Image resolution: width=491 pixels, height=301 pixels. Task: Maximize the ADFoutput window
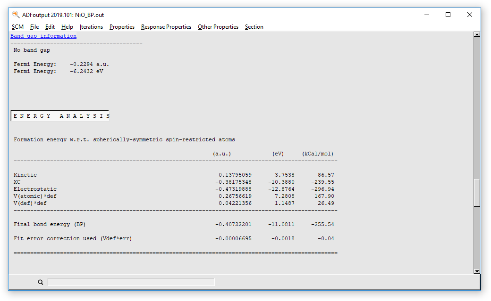448,15
